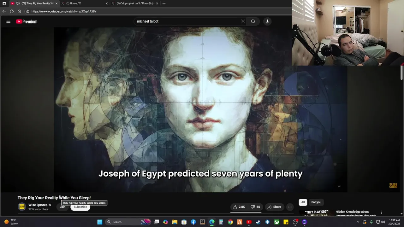
Task: Open Task View from the taskbar
Action: [156, 222]
